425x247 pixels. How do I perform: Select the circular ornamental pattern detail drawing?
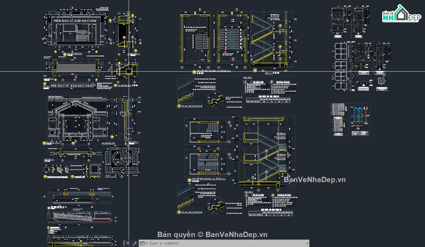pos(123,162)
